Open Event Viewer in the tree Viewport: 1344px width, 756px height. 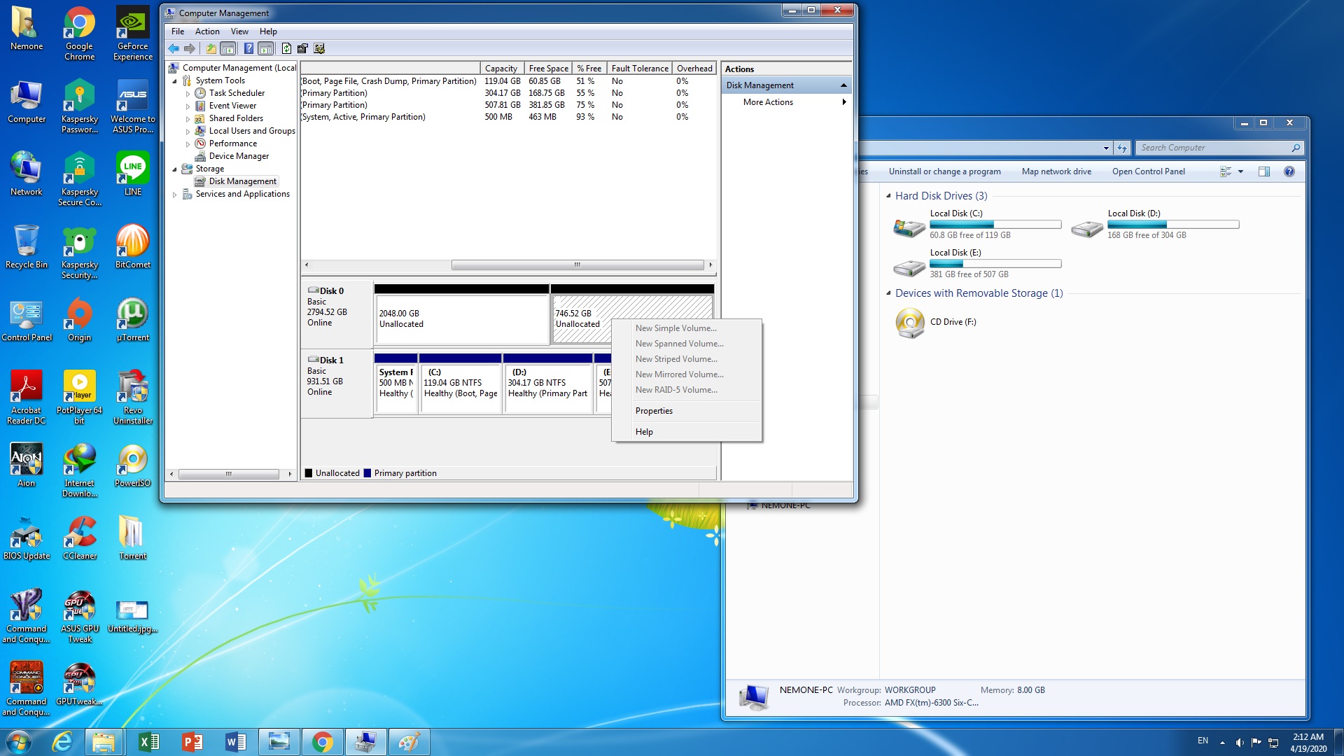click(232, 106)
